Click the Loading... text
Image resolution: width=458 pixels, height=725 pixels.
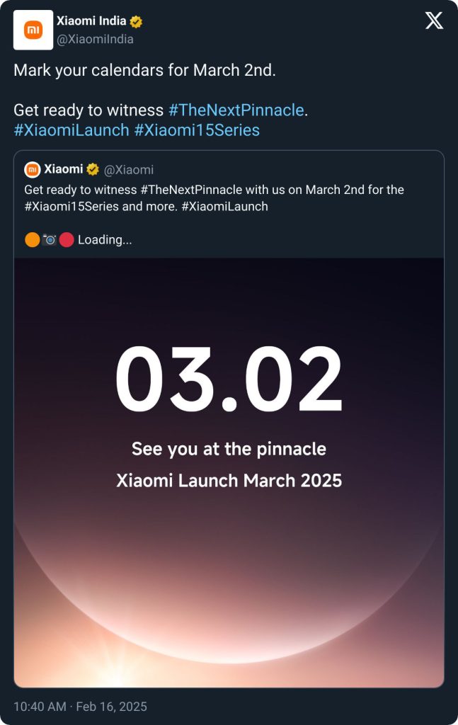pos(105,240)
